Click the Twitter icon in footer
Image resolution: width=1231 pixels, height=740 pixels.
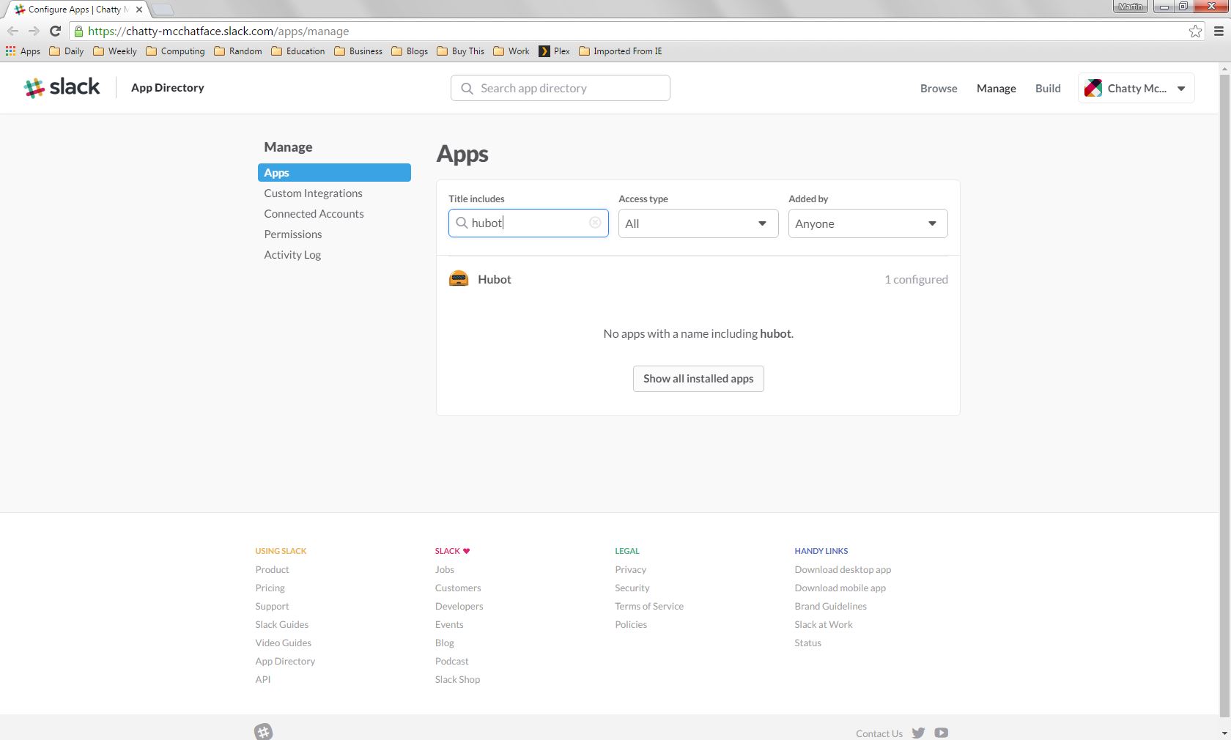(x=918, y=733)
